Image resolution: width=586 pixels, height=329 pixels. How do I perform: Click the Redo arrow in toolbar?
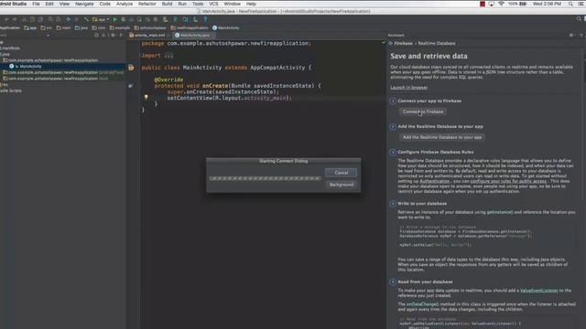coord(15,19)
